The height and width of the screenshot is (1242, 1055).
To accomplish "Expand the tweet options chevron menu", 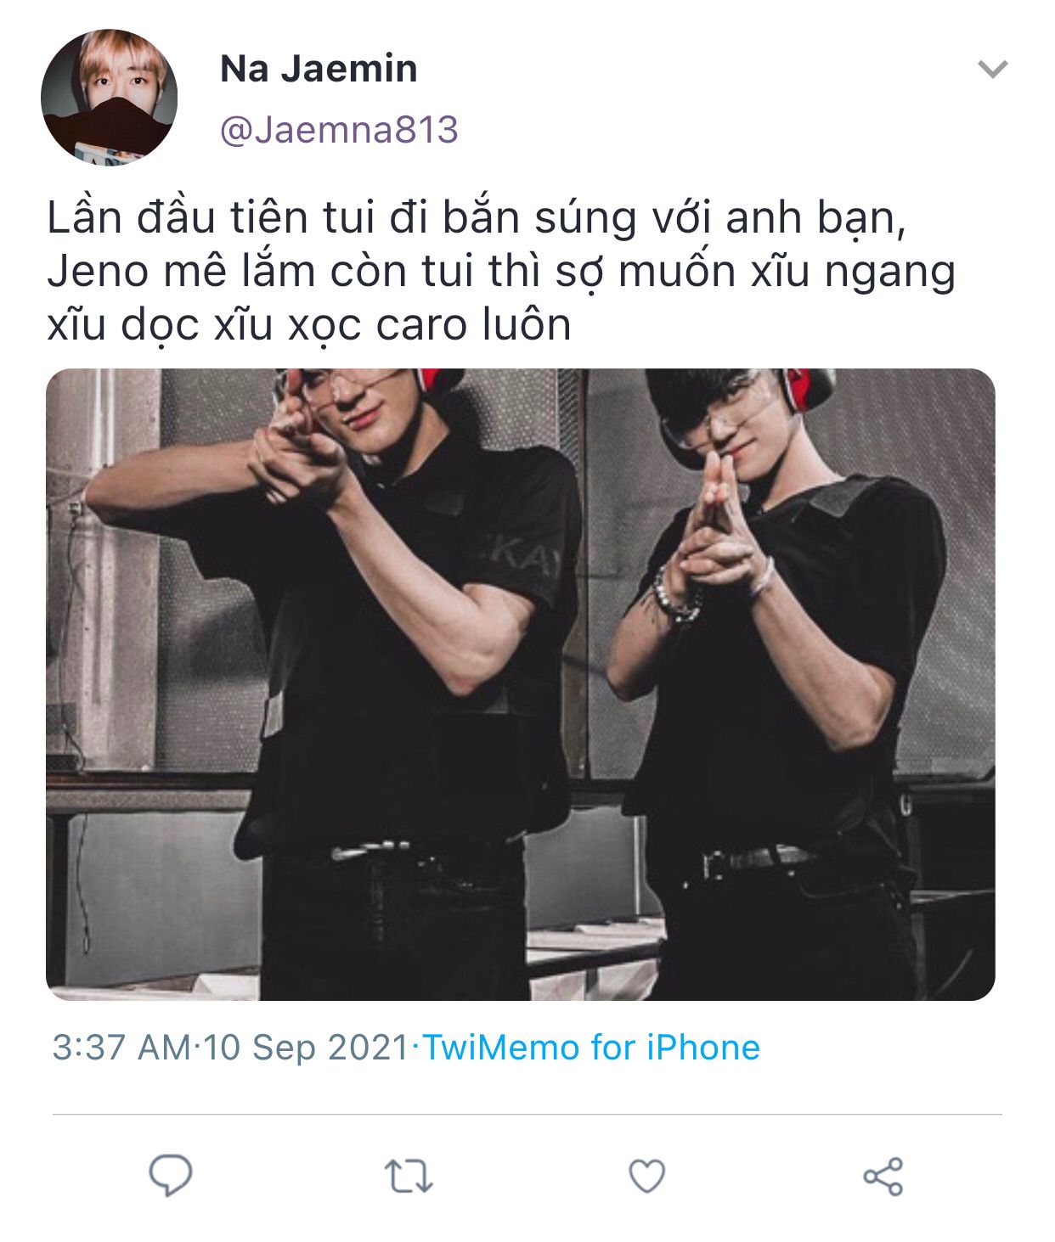I will pos(992,69).
